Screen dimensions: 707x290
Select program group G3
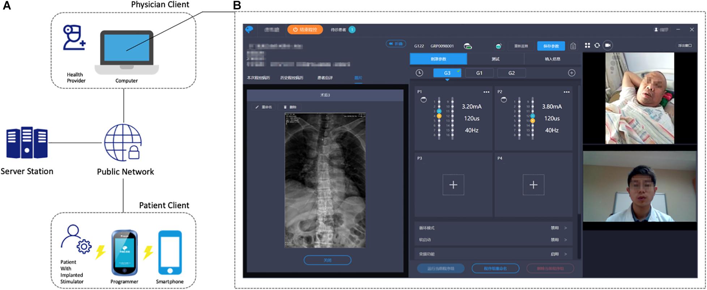447,73
